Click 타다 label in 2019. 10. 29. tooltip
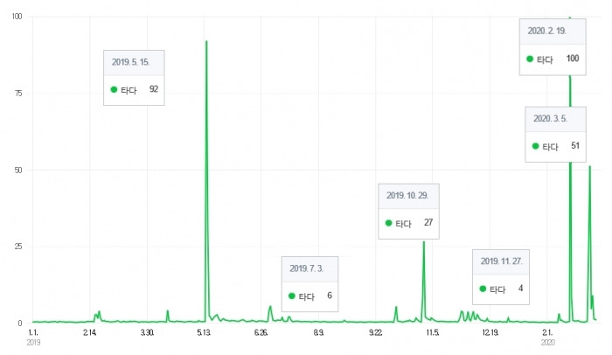 coord(404,224)
